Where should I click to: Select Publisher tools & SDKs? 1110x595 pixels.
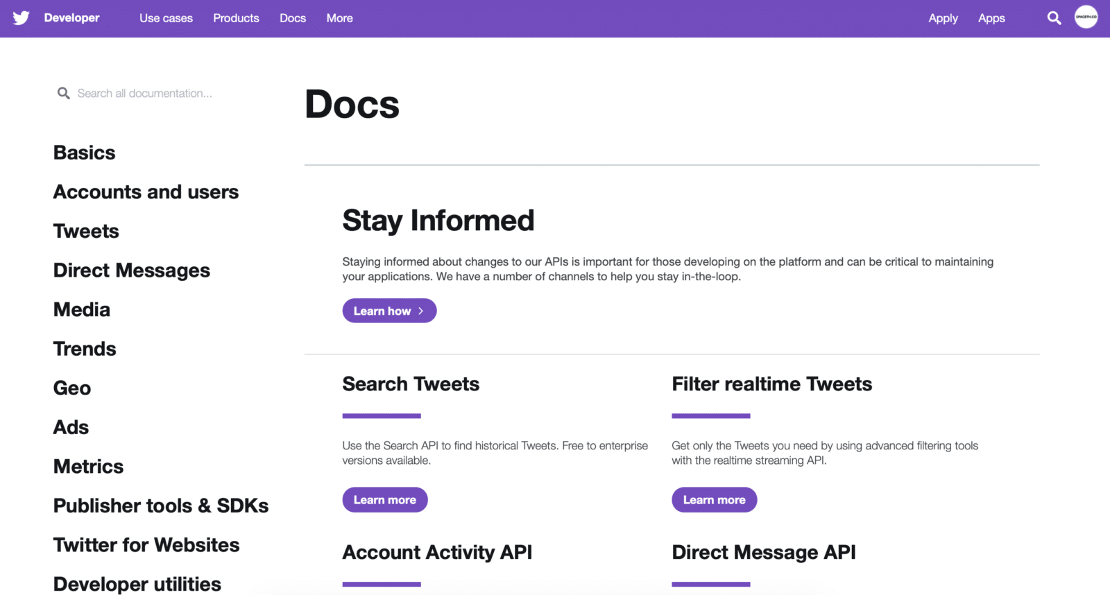pyautogui.click(x=161, y=506)
